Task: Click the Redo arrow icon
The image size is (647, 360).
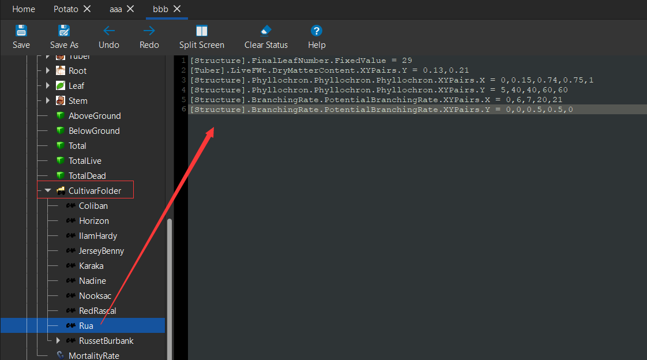Action: pyautogui.click(x=149, y=30)
